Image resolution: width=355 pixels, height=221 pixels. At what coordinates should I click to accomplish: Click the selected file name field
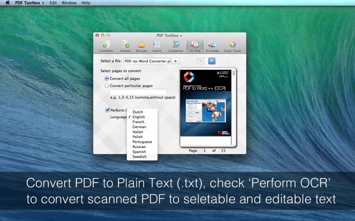click(x=147, y=61)
